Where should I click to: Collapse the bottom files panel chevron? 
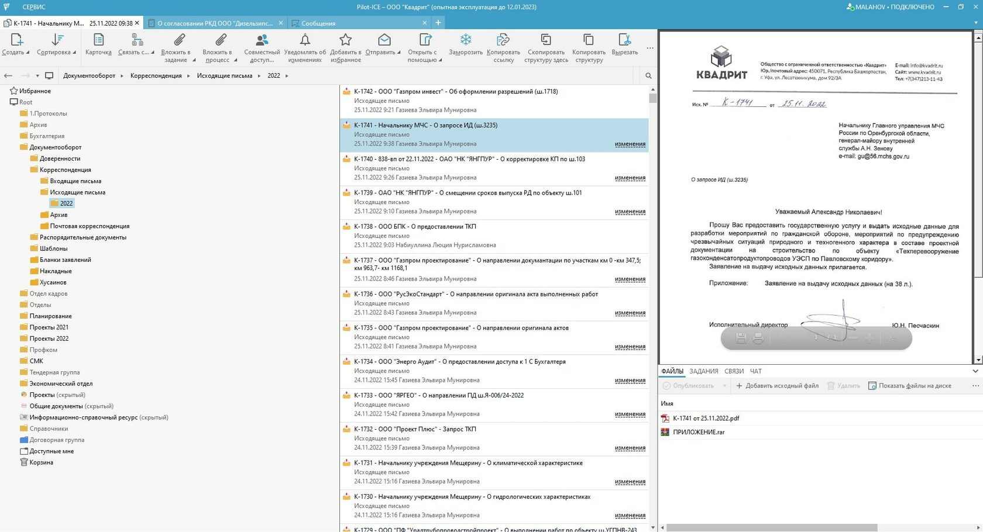(x=975, y=371)
